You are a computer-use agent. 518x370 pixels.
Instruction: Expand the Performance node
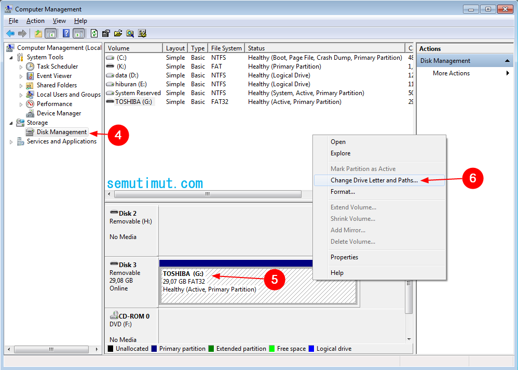tap(21, 104)
